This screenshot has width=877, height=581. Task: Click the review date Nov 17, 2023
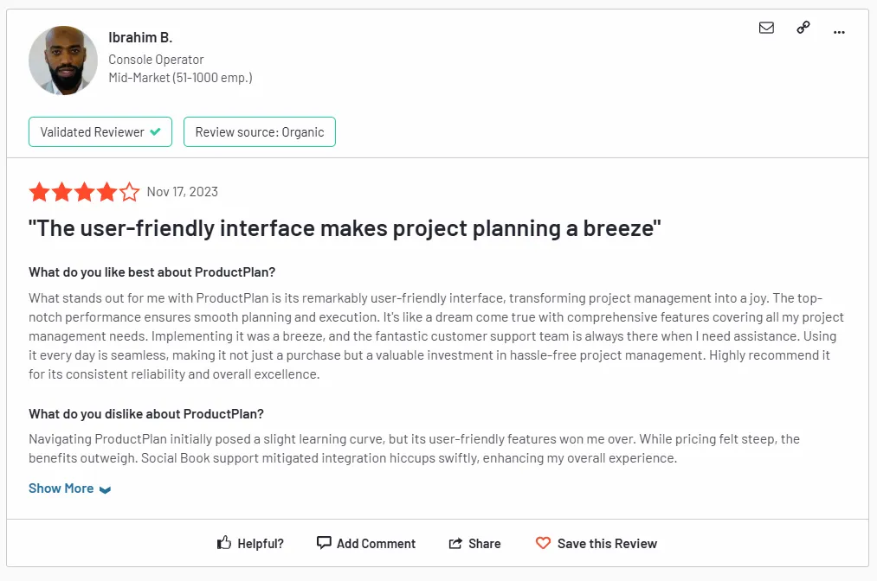183,192
